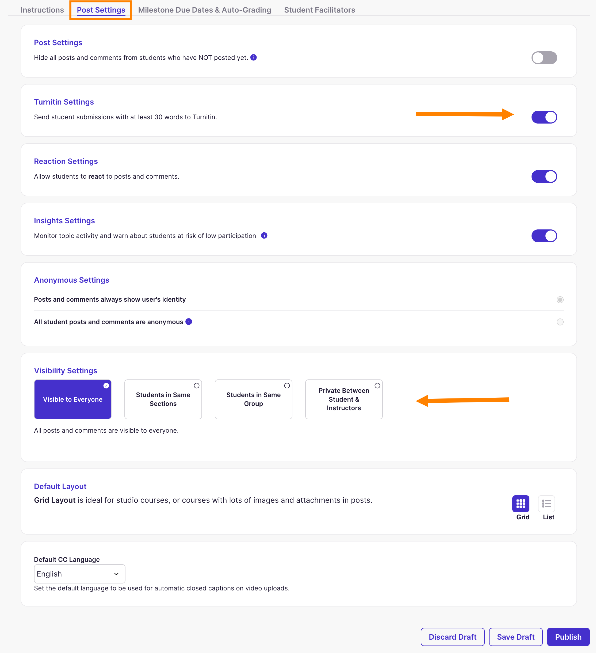Select the Grid layout icon

(x=521, y=503)
